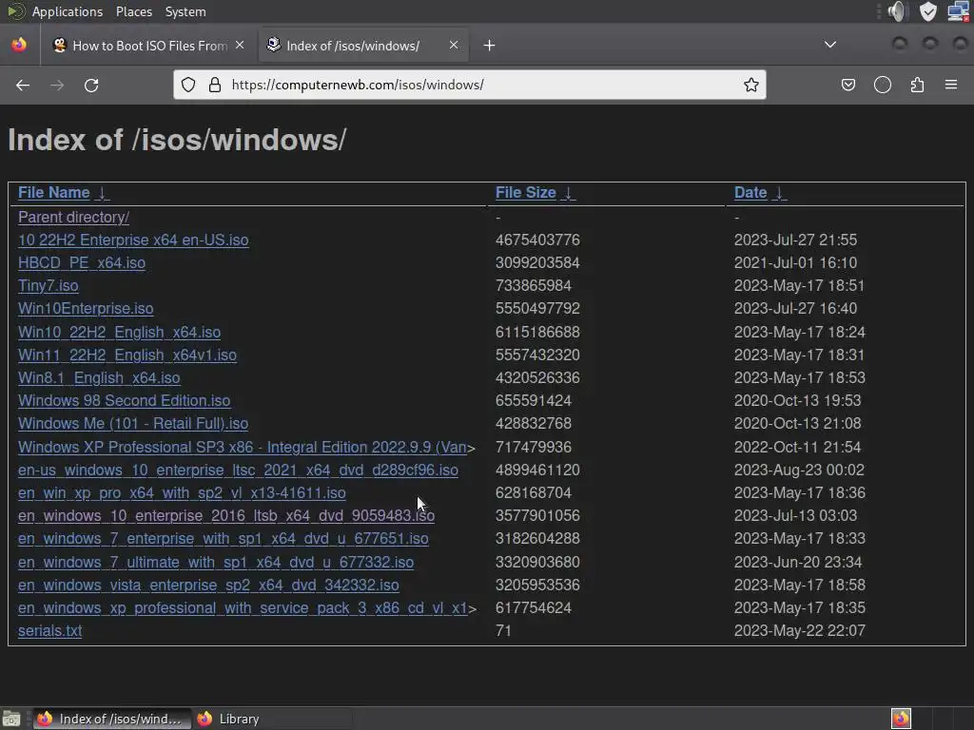Viewport: 974px width, 730px height.
Task: Click the security shield tray icon
Action: point(928,11)
